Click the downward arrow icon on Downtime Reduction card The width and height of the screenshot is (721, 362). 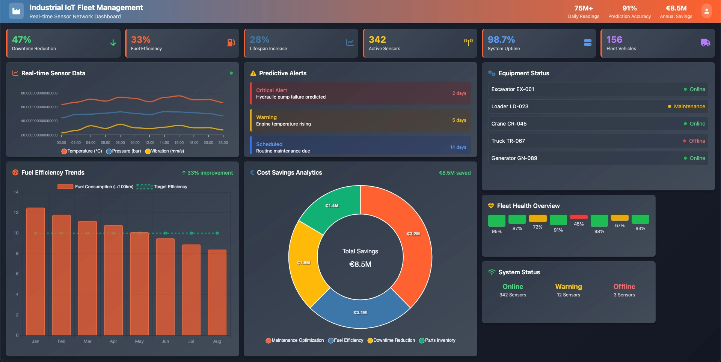pyautogui.click(x=113, y=42)
